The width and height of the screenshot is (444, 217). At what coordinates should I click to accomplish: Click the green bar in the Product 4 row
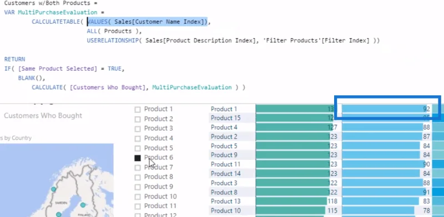tap(294, 127)
